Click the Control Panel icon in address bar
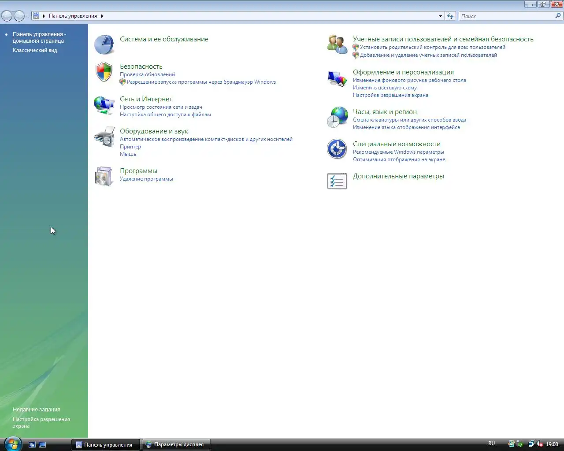The image size is (564, 451). 36,16
